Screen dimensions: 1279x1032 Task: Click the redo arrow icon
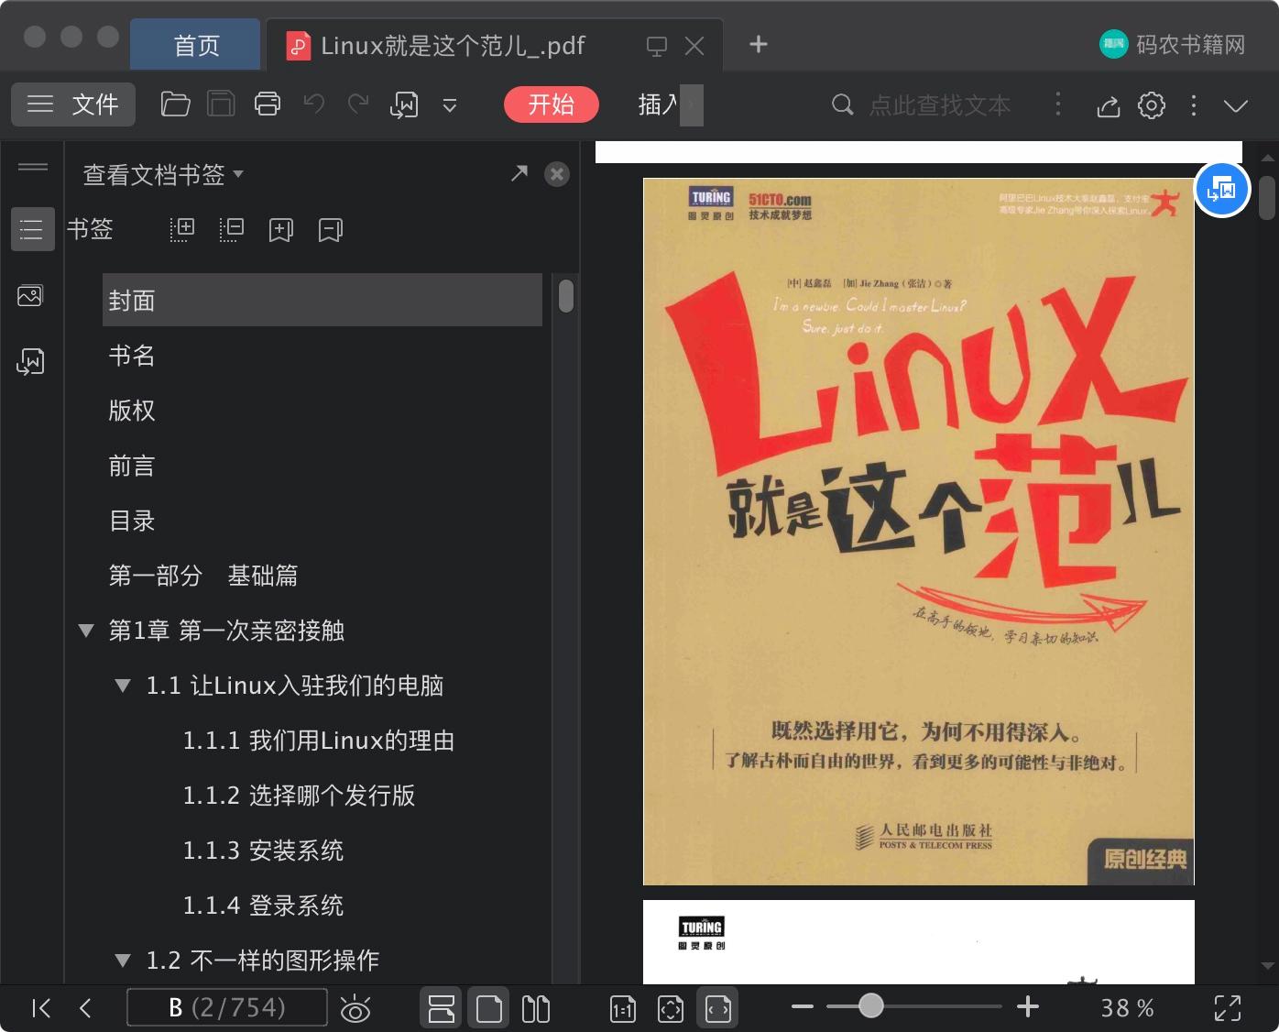tap(358, 104)
